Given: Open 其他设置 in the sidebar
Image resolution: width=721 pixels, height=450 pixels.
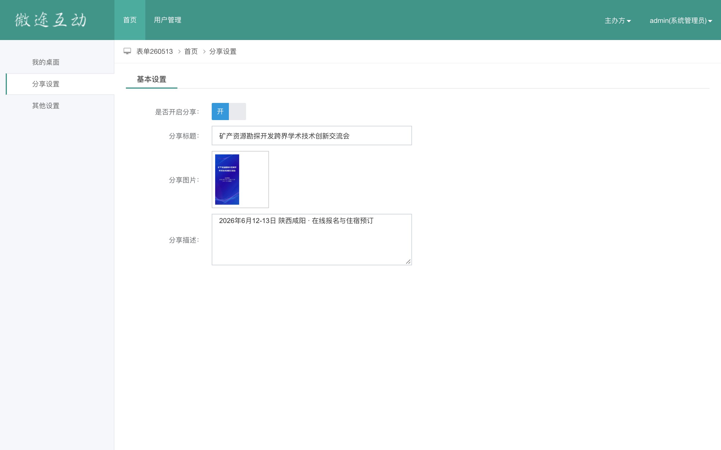Looking at the screenshot, I should pyautogui.click(x=46, y=106).
